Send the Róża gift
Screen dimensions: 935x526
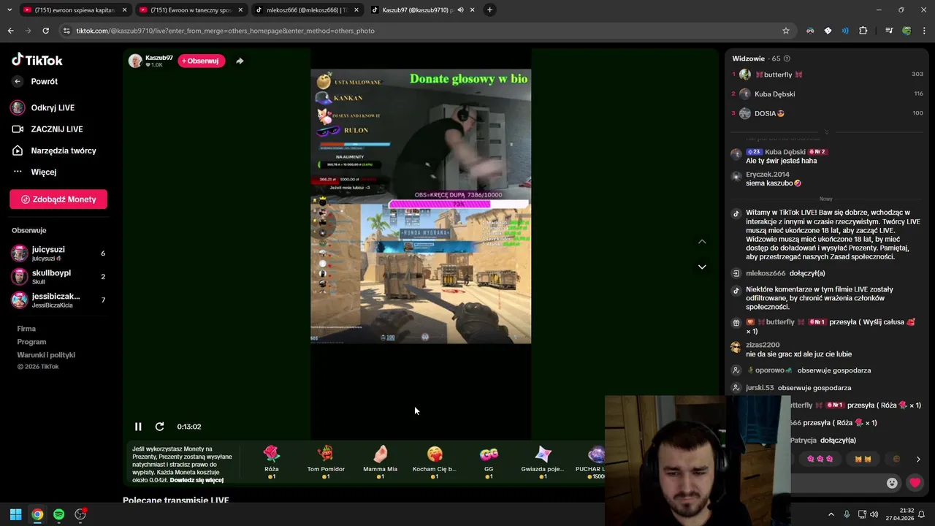(272, 462)
